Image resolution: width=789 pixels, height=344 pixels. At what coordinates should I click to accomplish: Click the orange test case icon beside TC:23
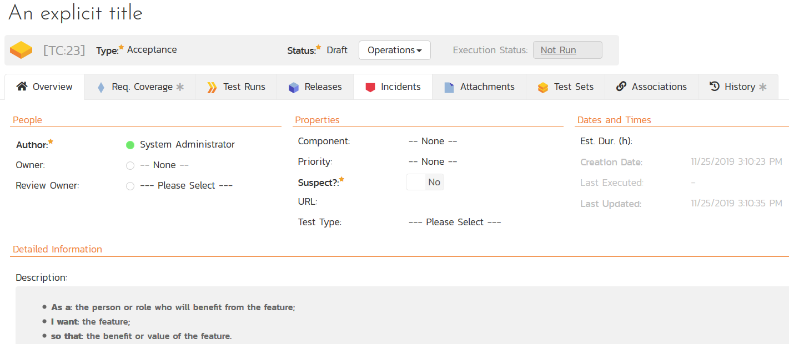[21, 50]
